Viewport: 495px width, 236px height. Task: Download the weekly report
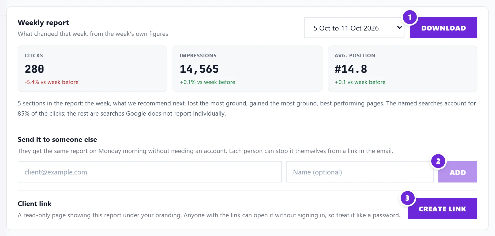point(443,28)
